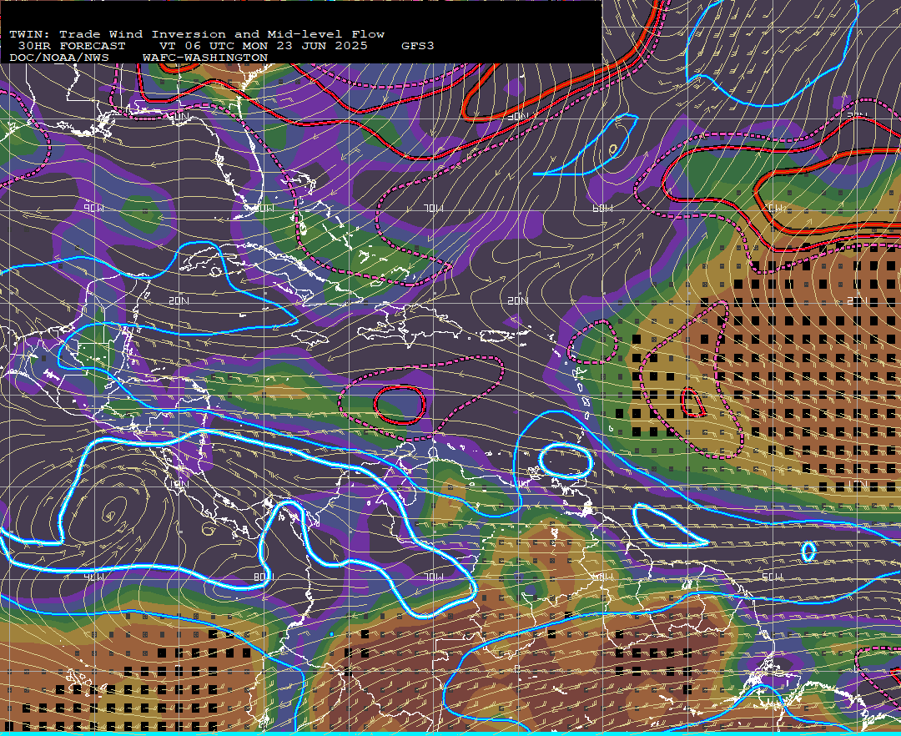Select the 30N label near the Florida panhandle

point(179,117)
